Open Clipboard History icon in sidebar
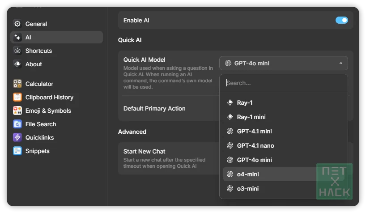Viewport: 366px width, 213px height. coord(17,97)
